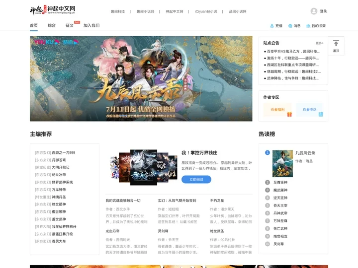This screenshot has height=268, width=358.
Task: Open announcement 百变甲方VS鬼马乙方
Action: pos(294,52)
